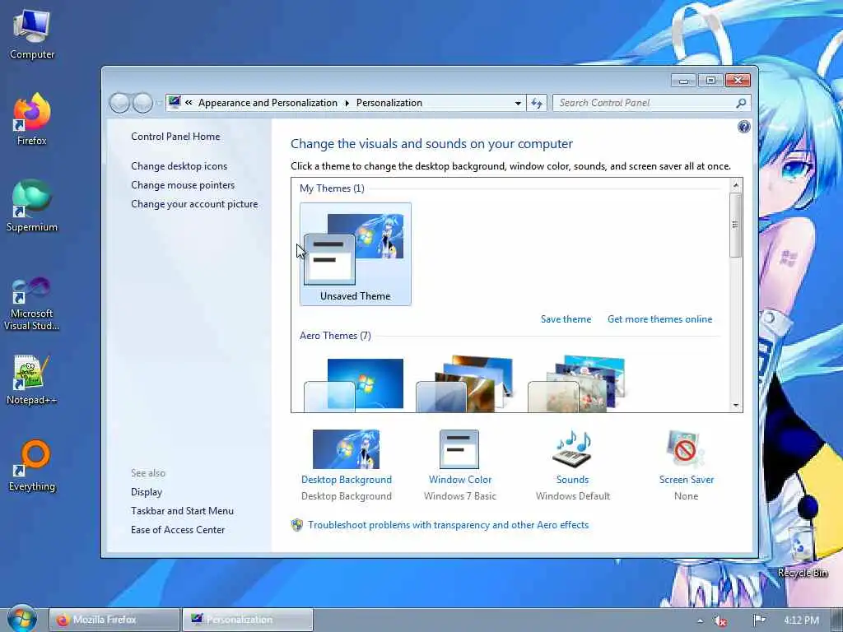Select the Windows 7 Aero theme thumbnail
This screenshot has height=632, width=843.
[354, 385]
